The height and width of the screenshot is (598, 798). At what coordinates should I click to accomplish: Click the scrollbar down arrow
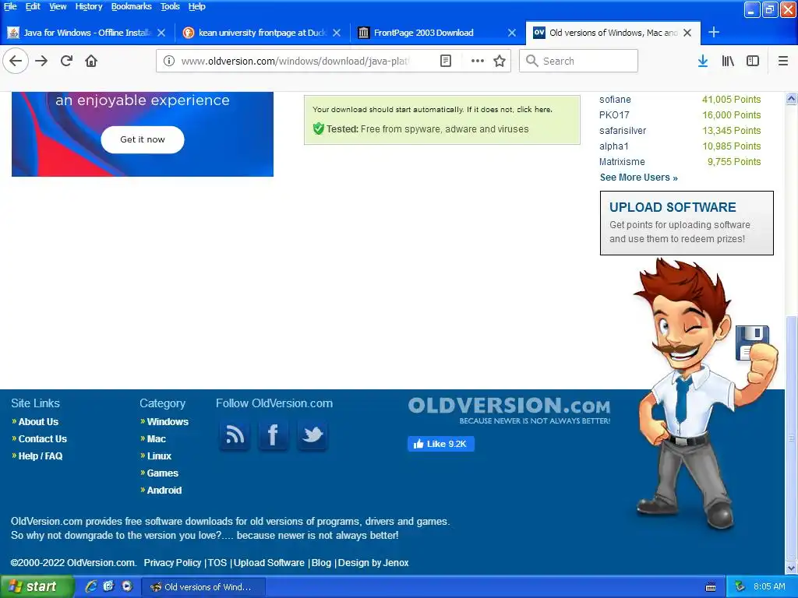pos(791,568)
